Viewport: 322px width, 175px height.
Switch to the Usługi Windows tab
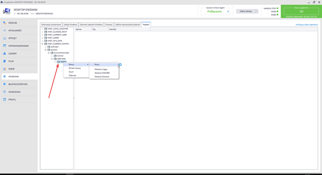click(70, 25)
